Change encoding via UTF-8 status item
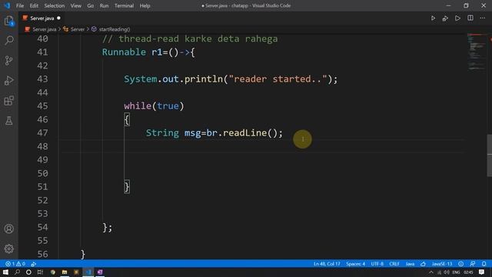 (x=377, y=264)
